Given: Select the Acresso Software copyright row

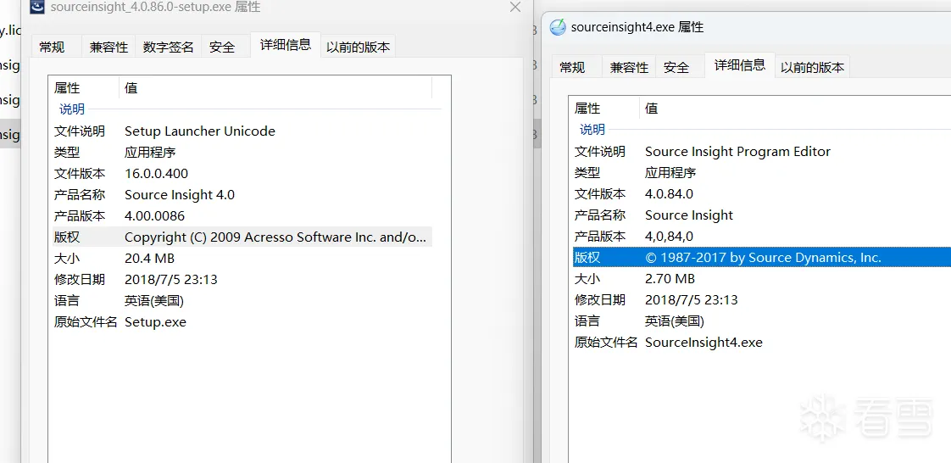Looking at the screenshot, I should coord(242,237).
